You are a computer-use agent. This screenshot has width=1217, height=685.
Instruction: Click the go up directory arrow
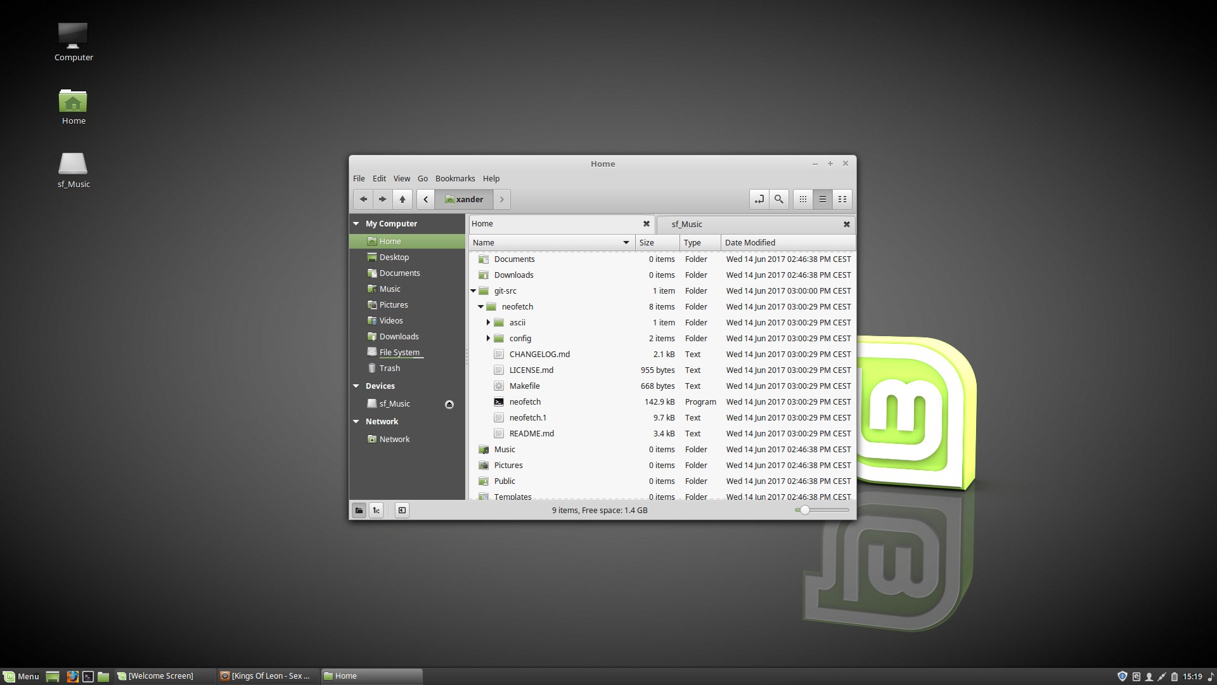[x=402, y=199]
